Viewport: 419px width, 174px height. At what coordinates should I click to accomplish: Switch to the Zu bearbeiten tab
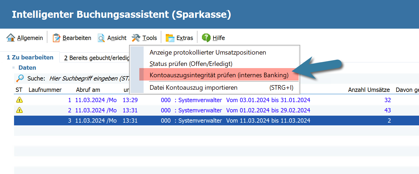point(30,58)
